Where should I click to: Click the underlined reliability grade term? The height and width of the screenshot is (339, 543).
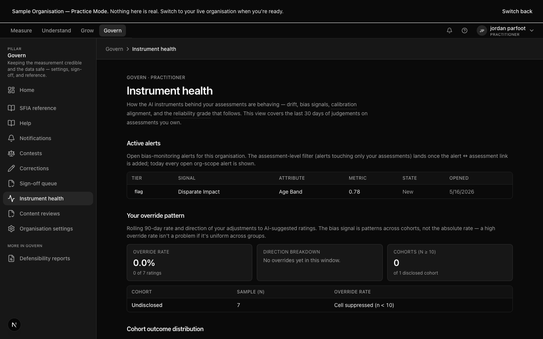192,114
